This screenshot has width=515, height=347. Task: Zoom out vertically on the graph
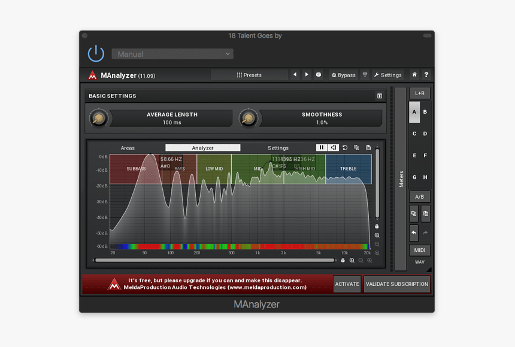click(x=377, y=244)
